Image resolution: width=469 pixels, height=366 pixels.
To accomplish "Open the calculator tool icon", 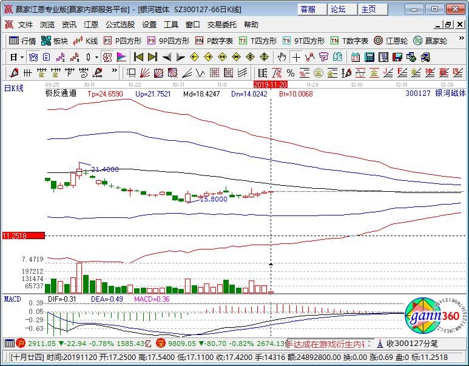I will coord(369,57).
